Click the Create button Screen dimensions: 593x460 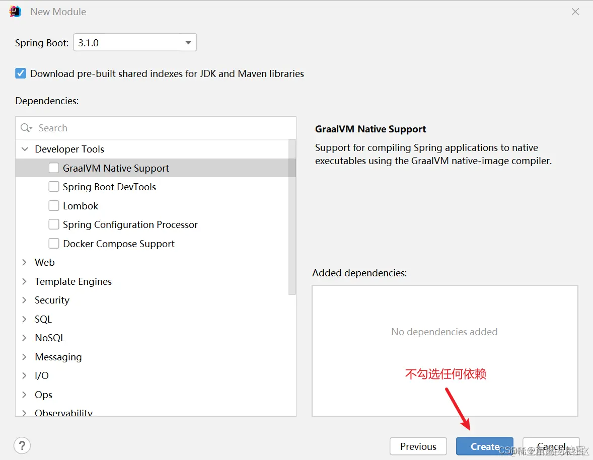click(484, 446)
